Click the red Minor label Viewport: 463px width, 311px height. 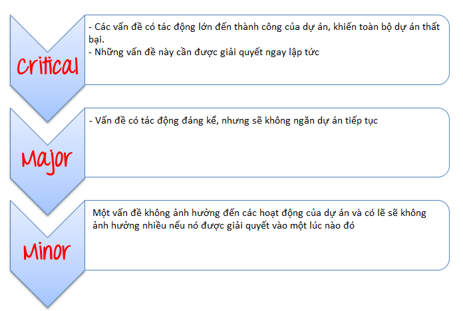47,252
